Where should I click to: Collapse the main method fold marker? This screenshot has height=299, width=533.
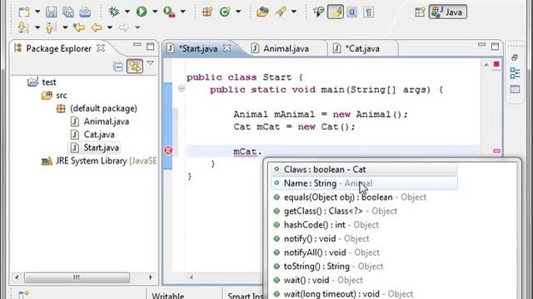pos(182,89)
